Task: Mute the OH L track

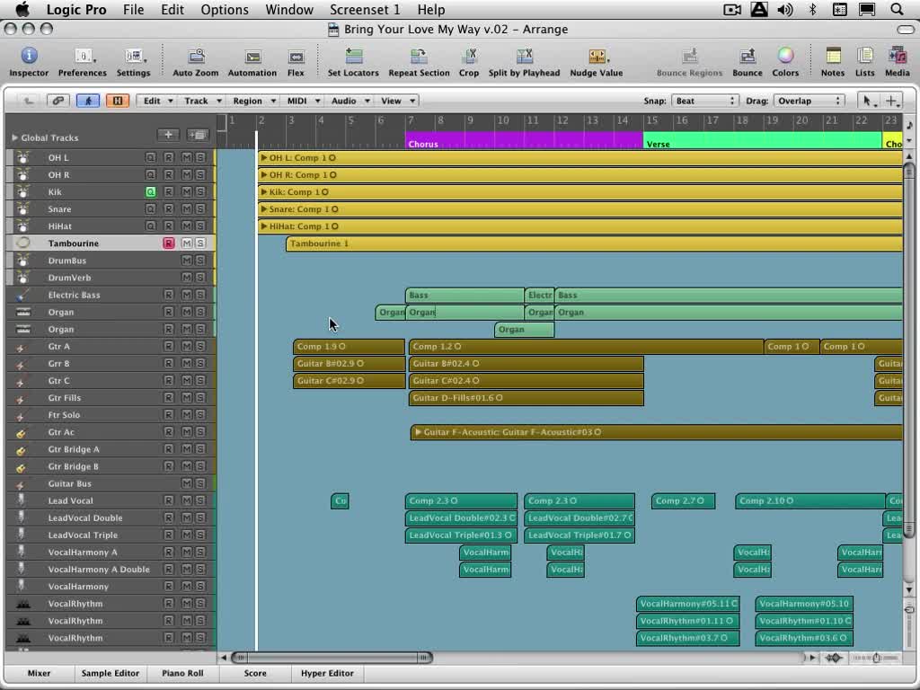Action: (x=187, y=158)
